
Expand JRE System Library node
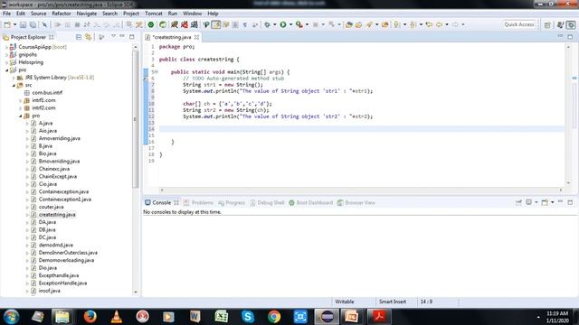pos(14,78)
